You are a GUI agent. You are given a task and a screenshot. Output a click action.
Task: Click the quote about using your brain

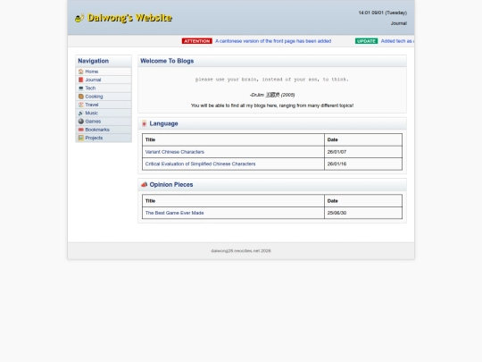coord(272,80)
